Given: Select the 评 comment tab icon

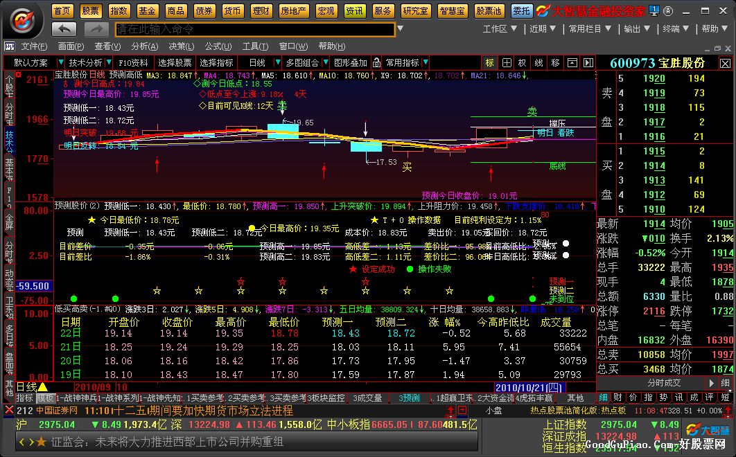Looking at the screenshot, I should [x=709, y=397].
